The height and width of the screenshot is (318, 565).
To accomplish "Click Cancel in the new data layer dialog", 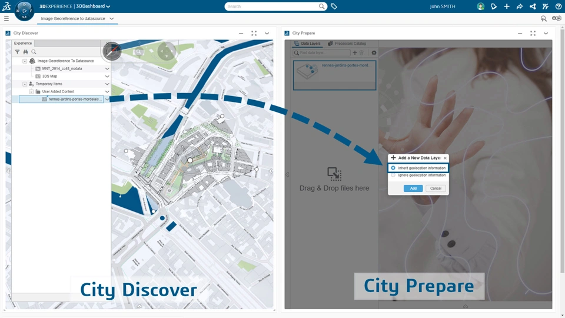I will 436,188.
